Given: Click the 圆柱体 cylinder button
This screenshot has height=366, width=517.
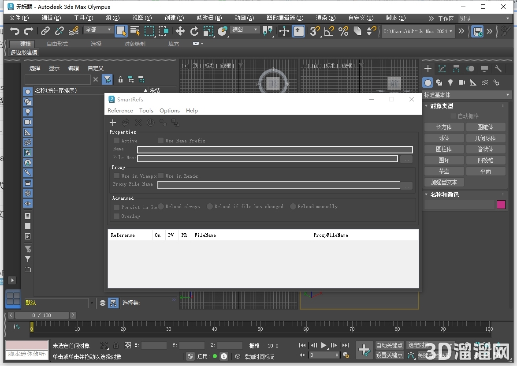Looking at the screenshot, I should click(x=444, y=149).
